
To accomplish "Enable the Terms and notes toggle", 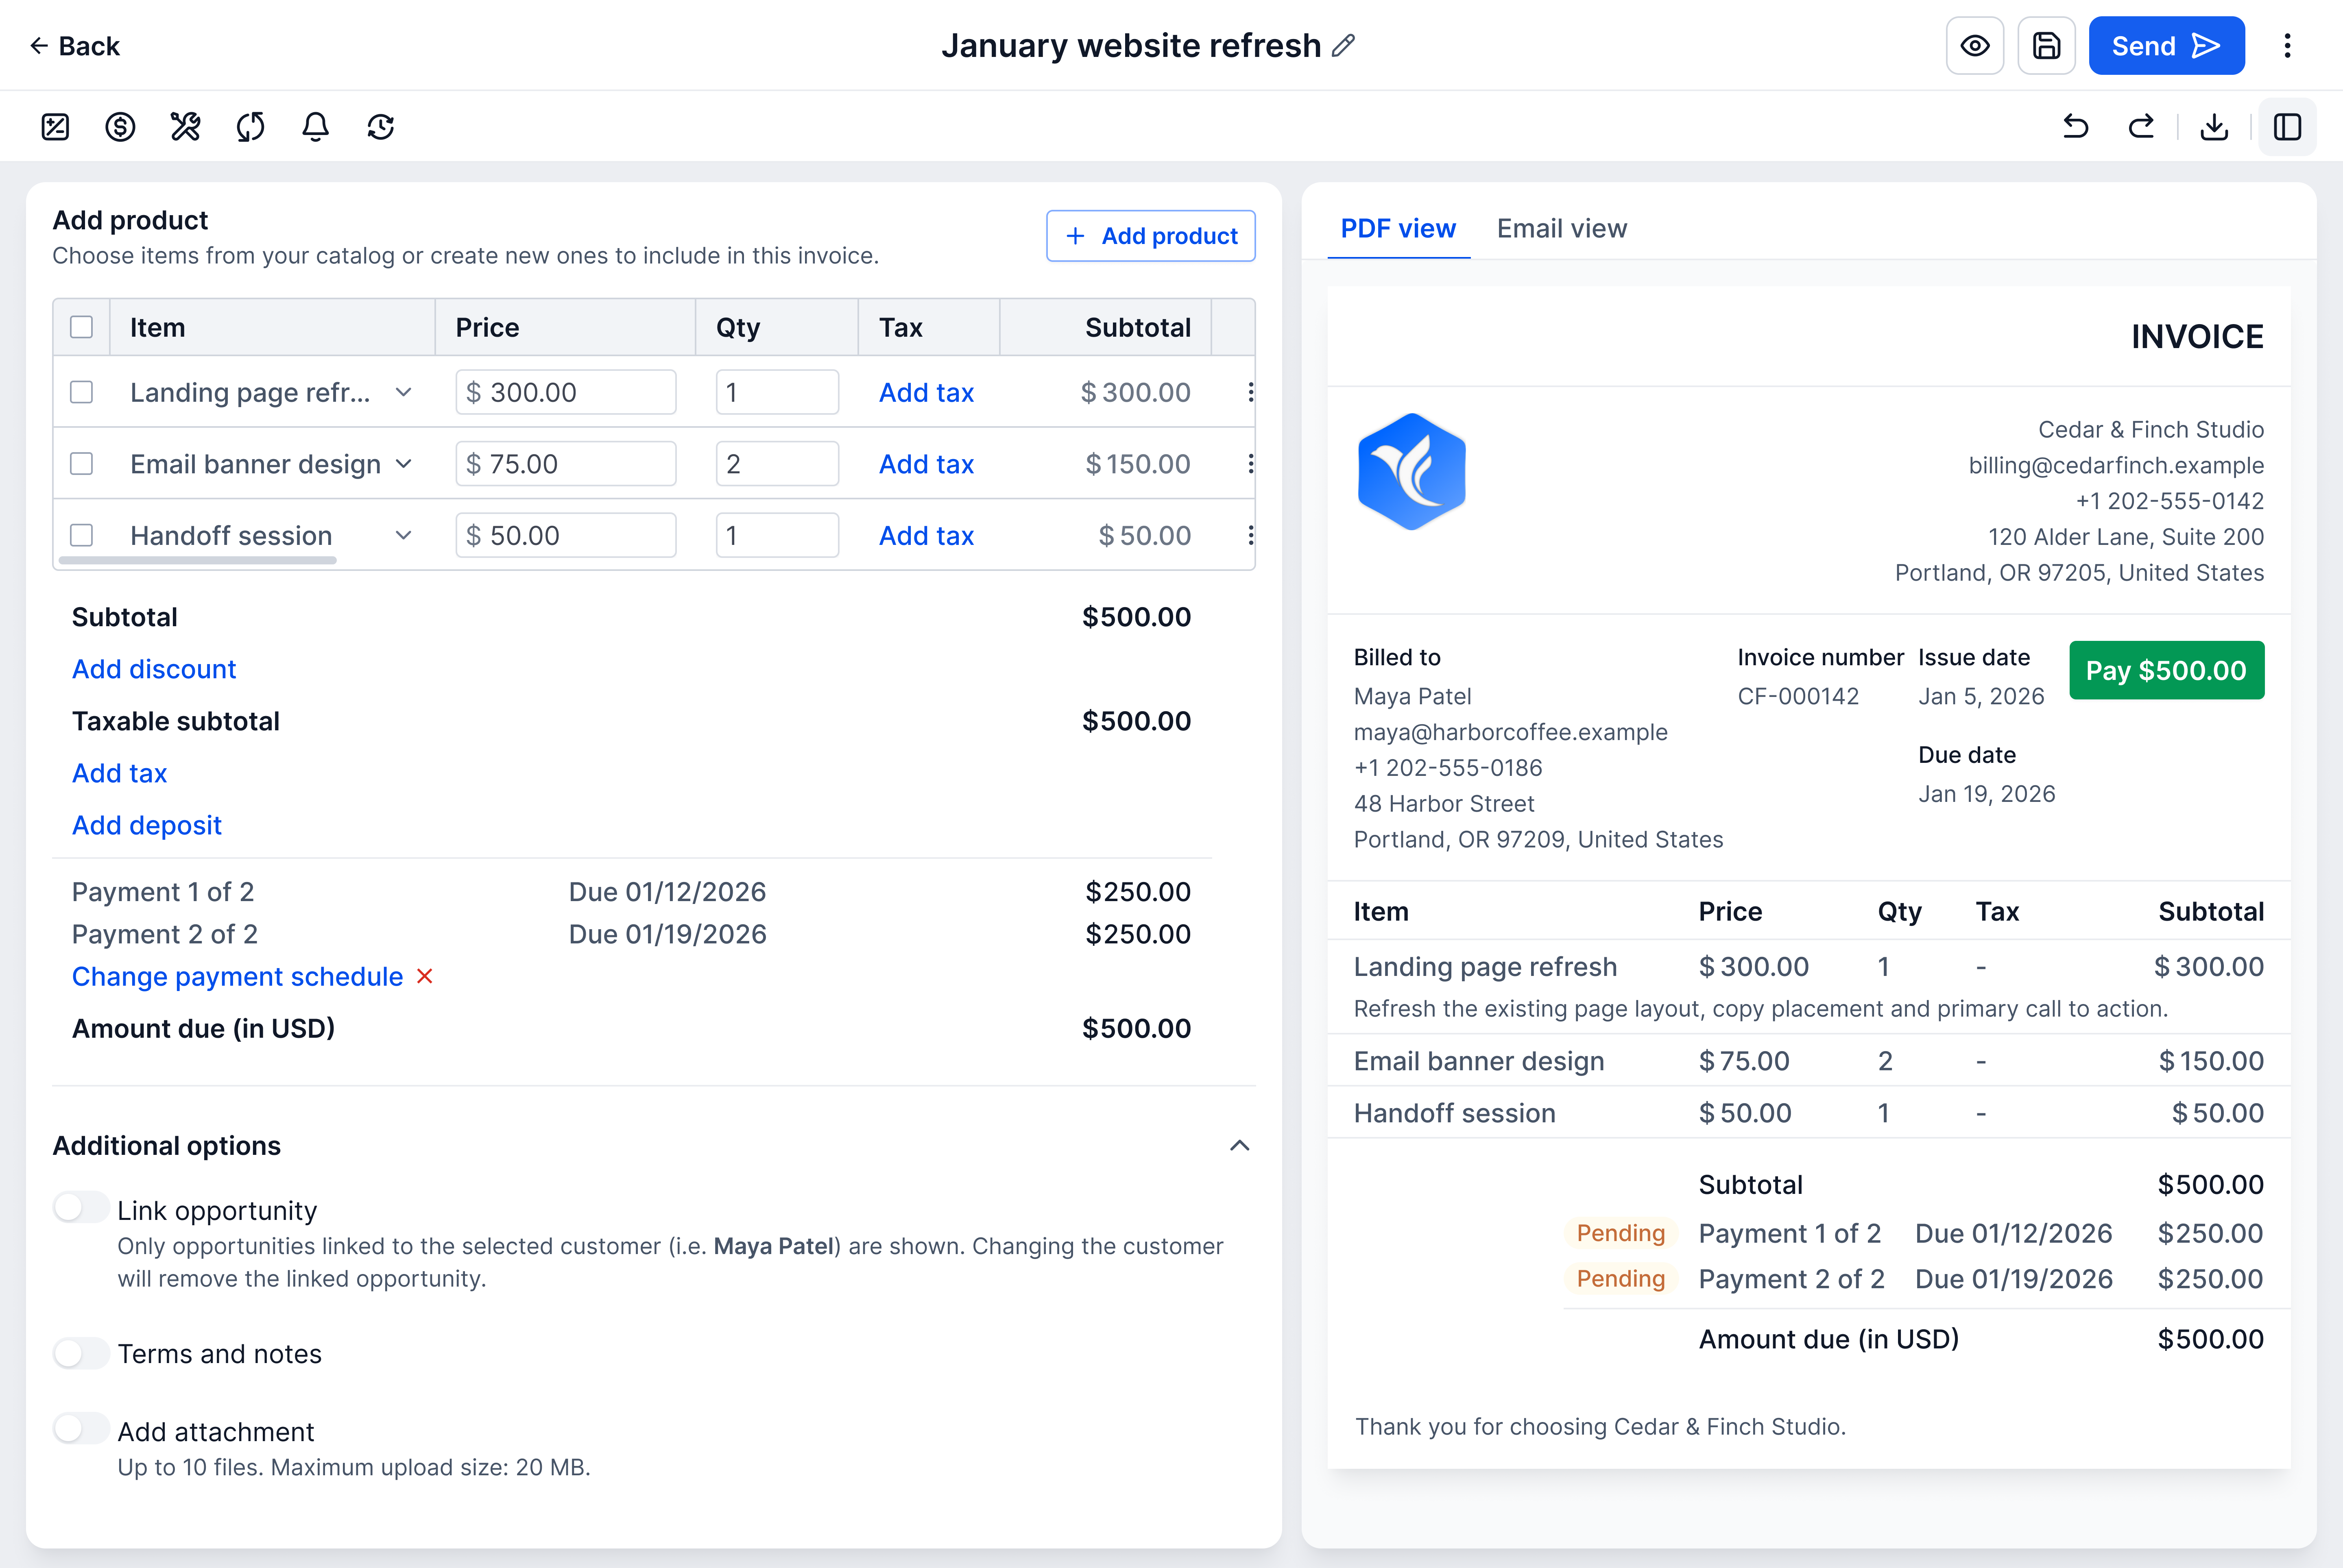I will 81,1353.
